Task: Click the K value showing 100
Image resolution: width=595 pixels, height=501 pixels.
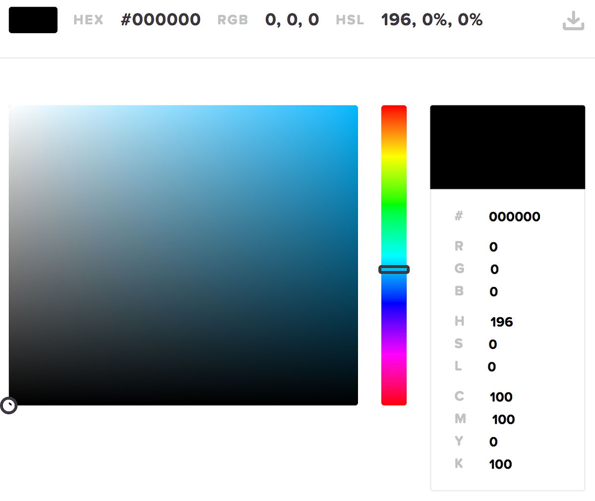Action: click(x=500, y=464)
